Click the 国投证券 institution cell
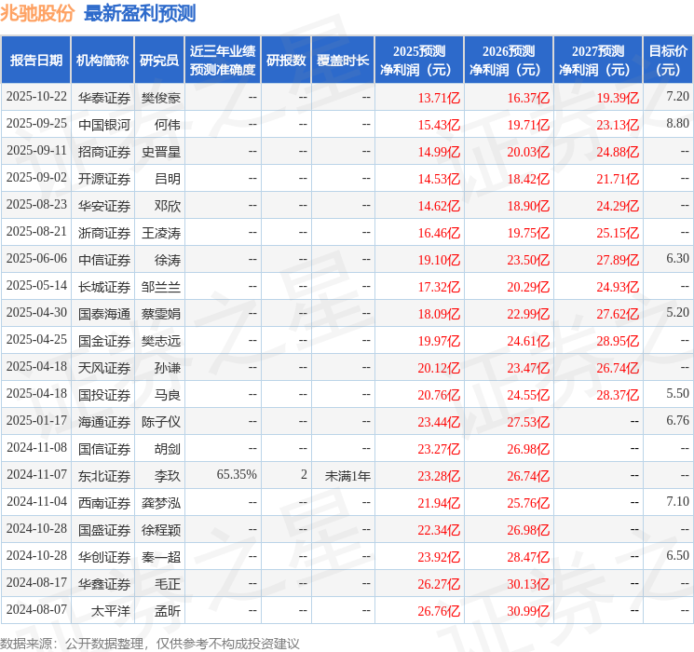This screenshot has width=694, height=652. pyautogui.click(x=104, y=395)
